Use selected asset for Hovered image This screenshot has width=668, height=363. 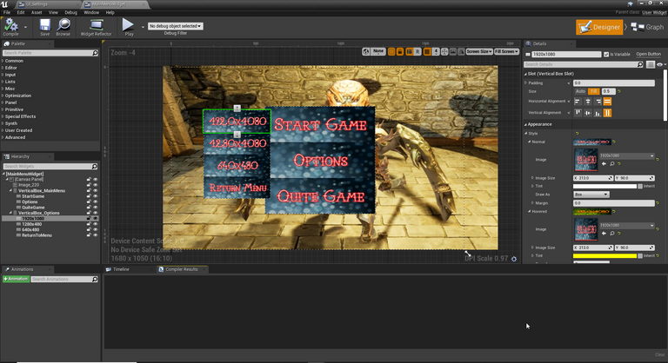(605, 234)
